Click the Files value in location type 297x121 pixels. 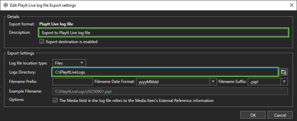click(59, 63)
